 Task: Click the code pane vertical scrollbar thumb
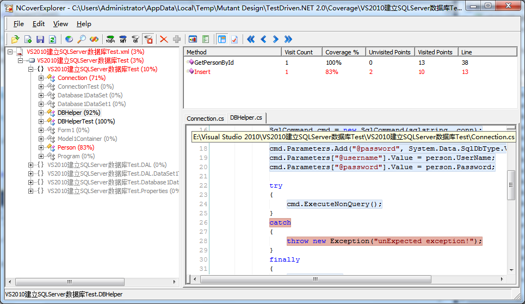point(511,185)
